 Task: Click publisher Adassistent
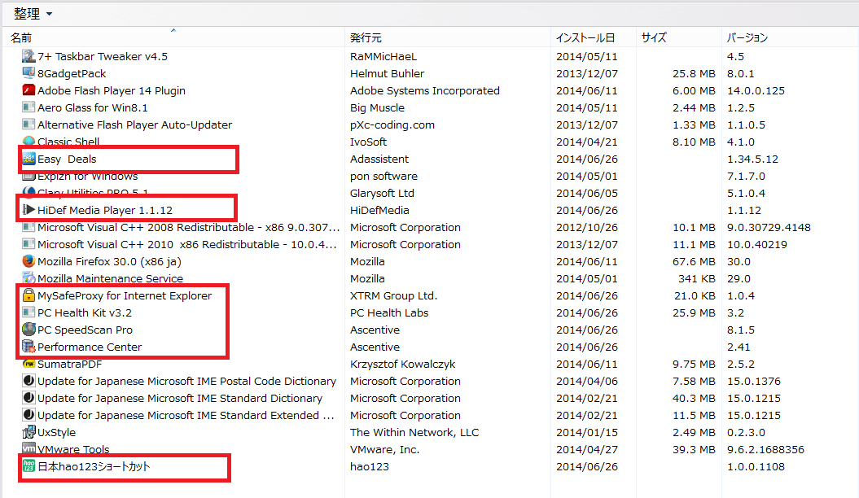[x=379, y=159]
